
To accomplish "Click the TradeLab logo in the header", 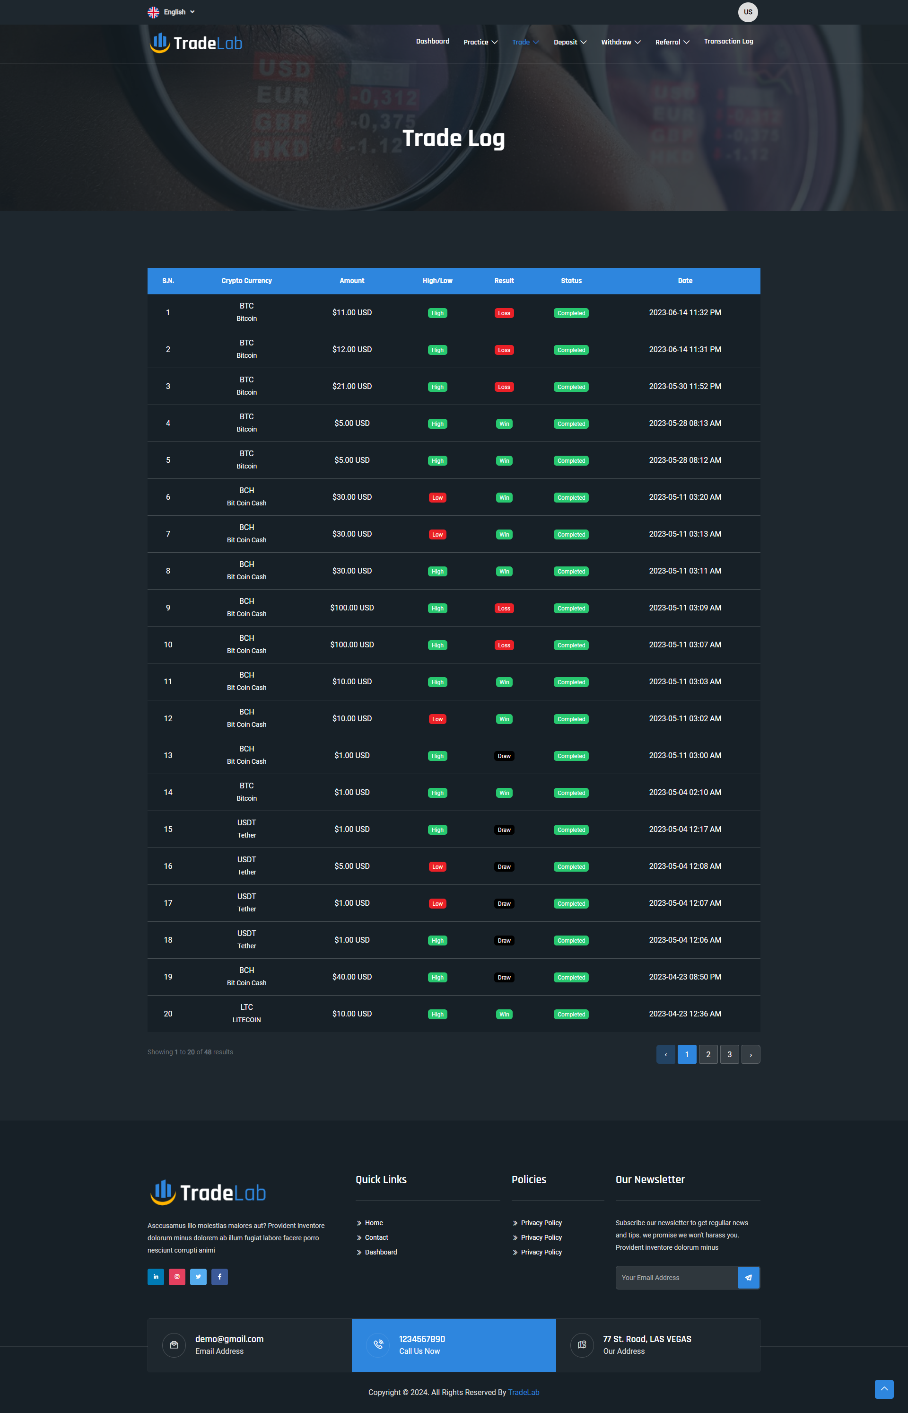I will point(195,42).
